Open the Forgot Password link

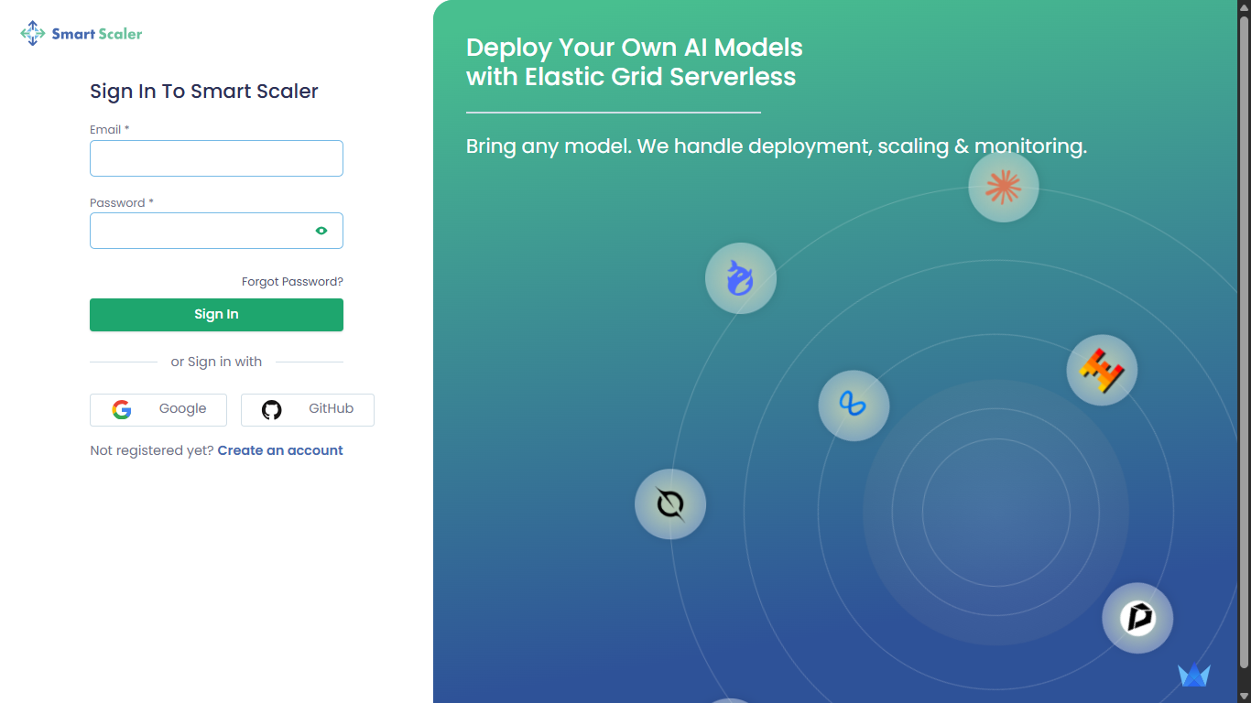(x=292, y=282)
